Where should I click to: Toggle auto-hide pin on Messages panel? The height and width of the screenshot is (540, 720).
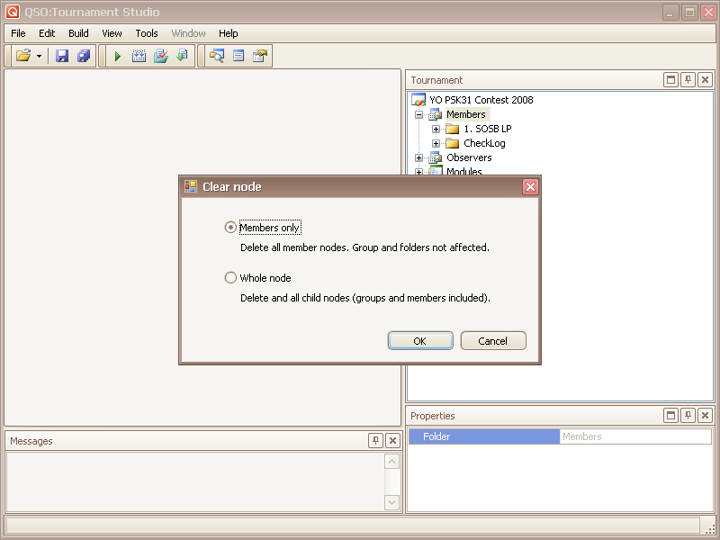[375, 441]
